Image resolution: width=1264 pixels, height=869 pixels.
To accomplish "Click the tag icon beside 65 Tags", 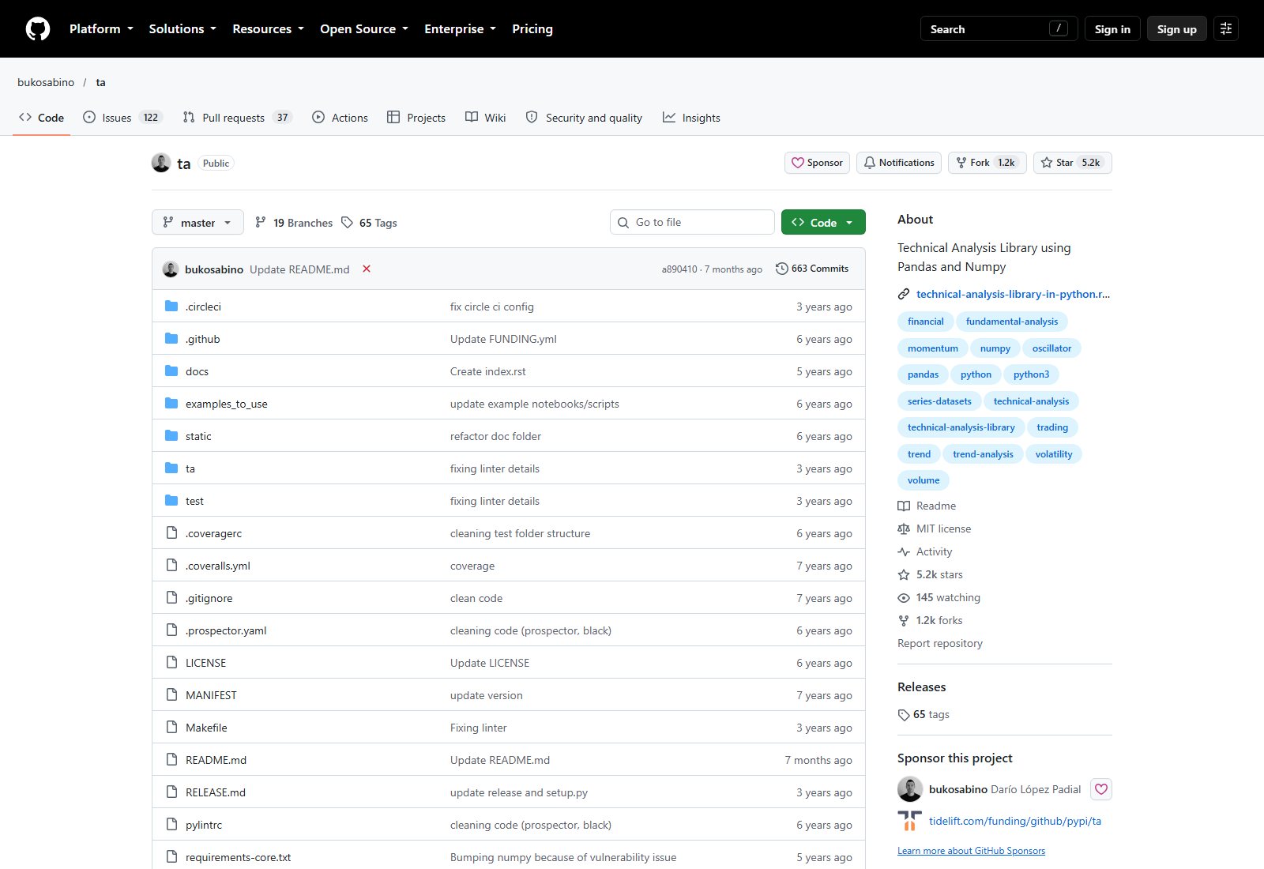I will point(348,223).
